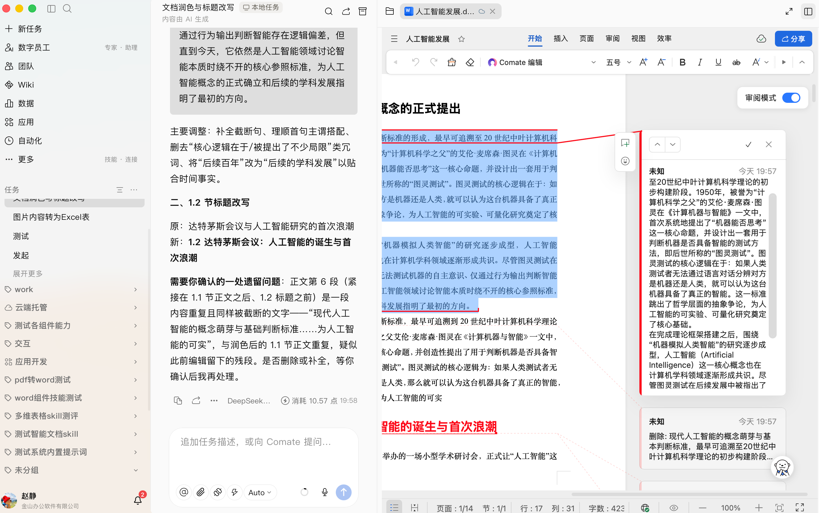Decrease font size with A- icon
Screen dimensions: 819x513
[661, 62]
